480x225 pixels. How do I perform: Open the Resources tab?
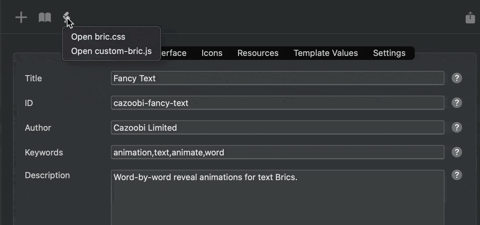pyautogui.click(x=258, y=53)
